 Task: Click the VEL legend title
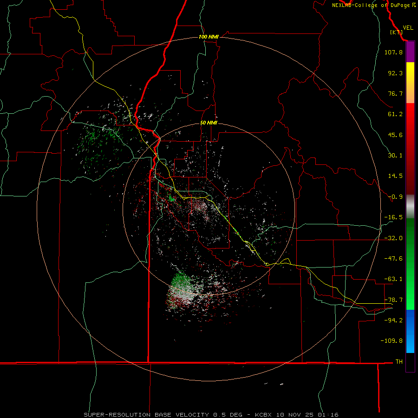408,28
